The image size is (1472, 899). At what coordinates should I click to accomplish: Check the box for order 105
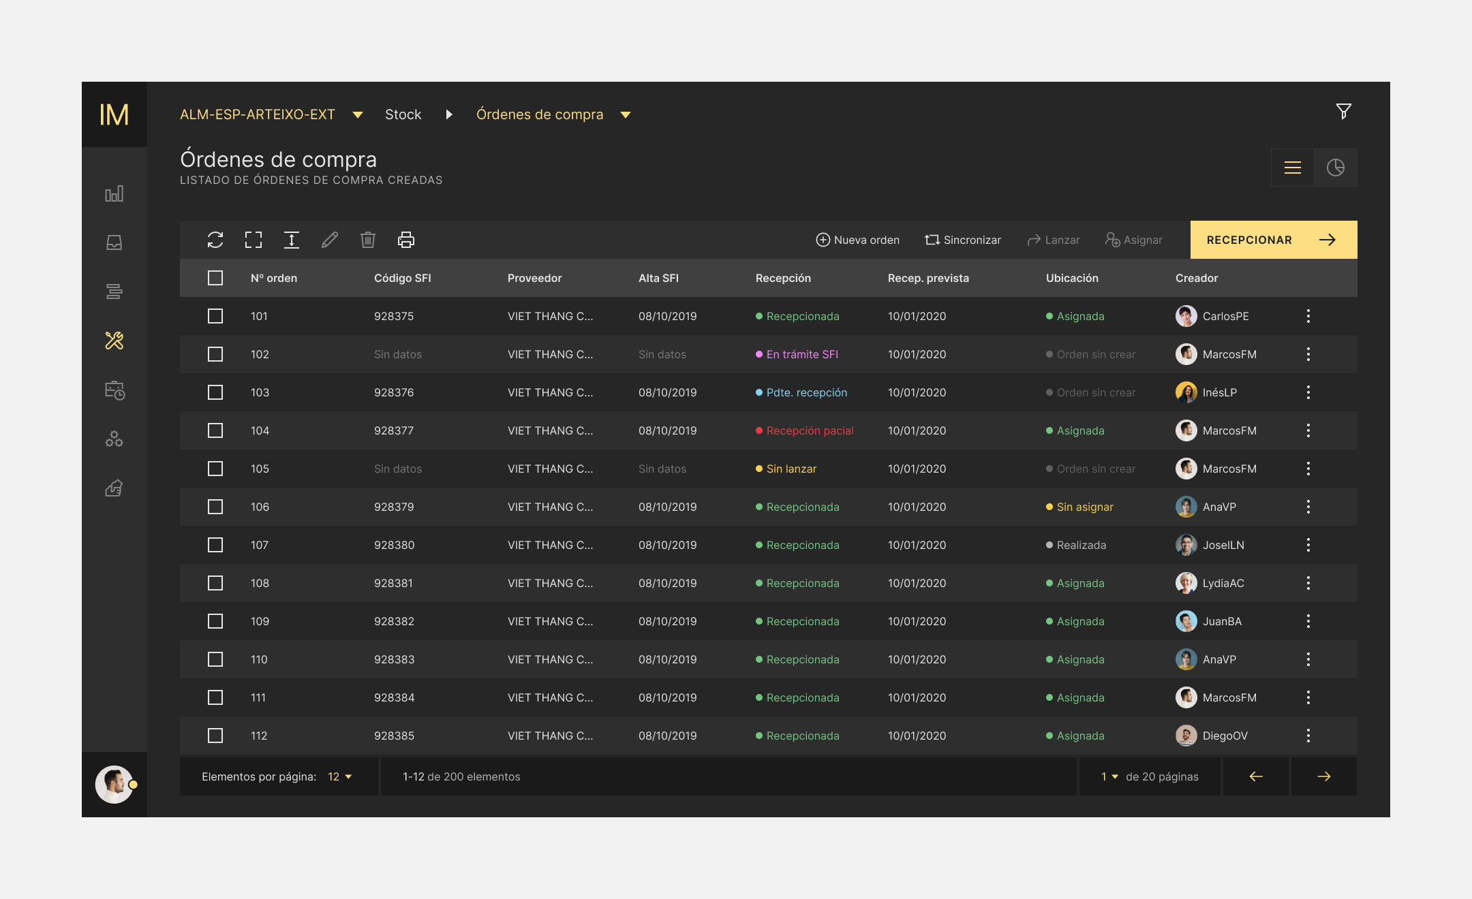pos(215,469)
